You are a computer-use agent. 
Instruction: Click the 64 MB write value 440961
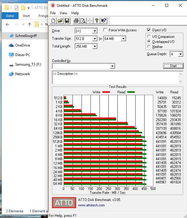click(x=161, y=182)
